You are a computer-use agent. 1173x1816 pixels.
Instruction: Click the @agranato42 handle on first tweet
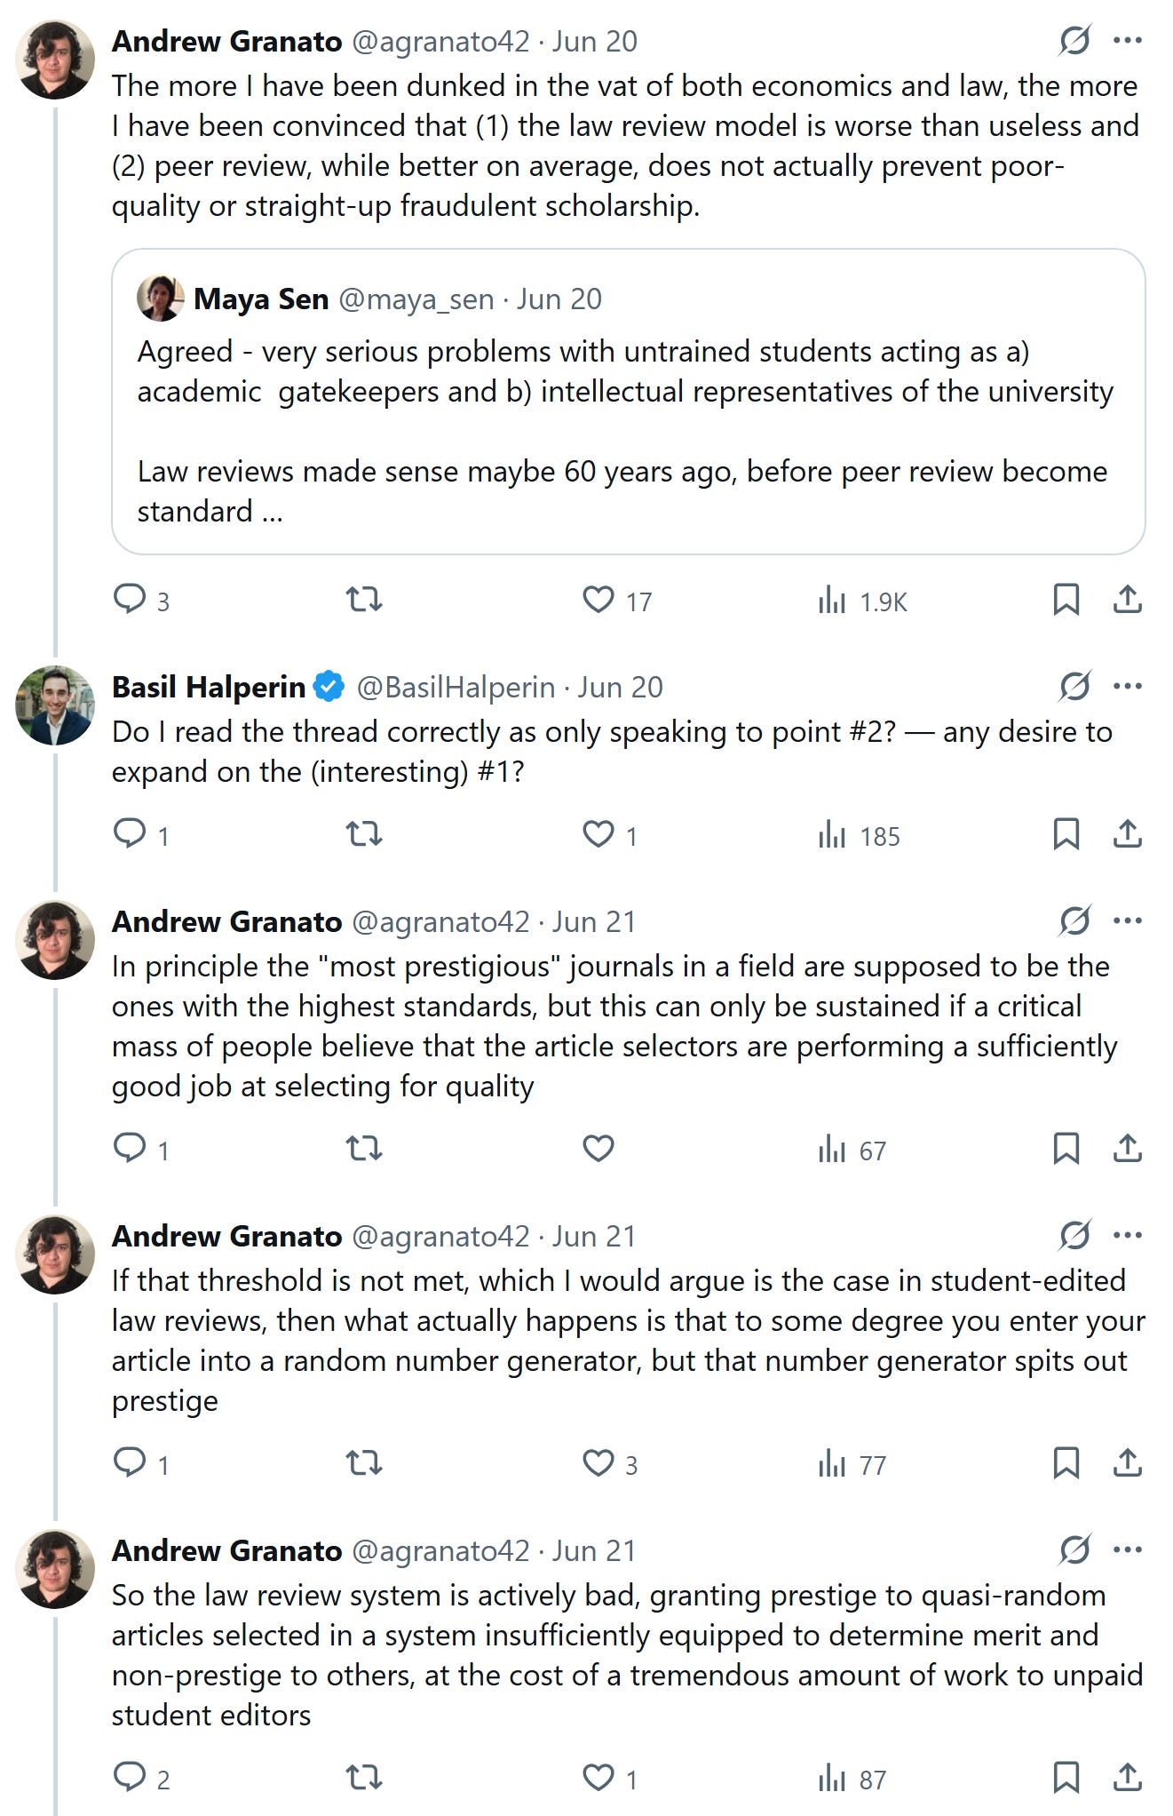click(x=440, y=41)
